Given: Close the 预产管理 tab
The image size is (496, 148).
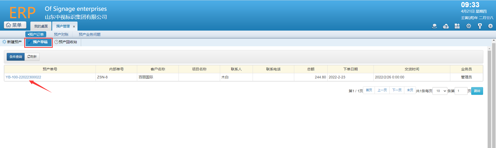Looking at the screenshot, I should click(74, 26).
